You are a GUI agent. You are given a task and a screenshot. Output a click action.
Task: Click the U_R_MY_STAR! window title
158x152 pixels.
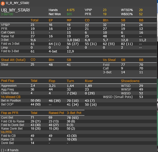[x=18, y=3]
